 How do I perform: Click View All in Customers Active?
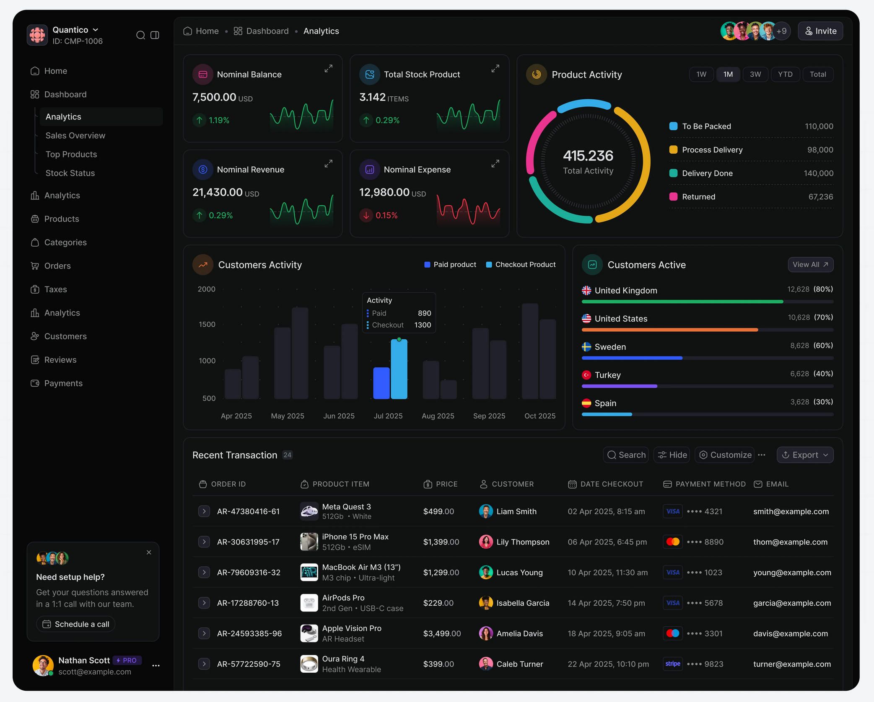coord(810,265)
